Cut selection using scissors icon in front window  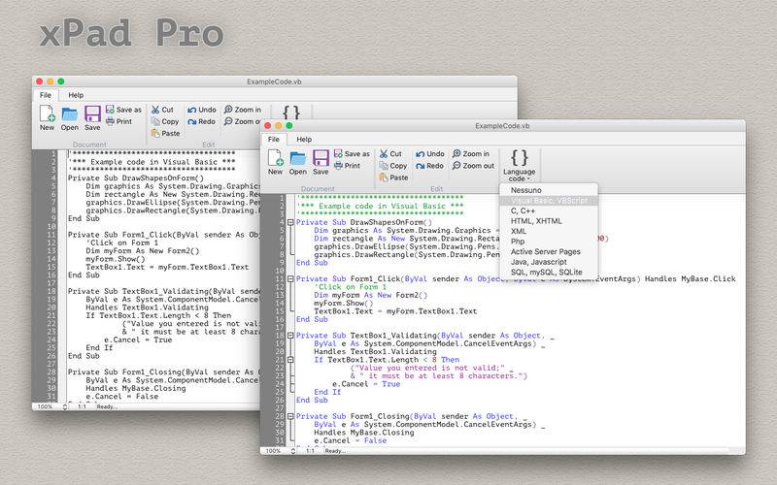[390, 154]
